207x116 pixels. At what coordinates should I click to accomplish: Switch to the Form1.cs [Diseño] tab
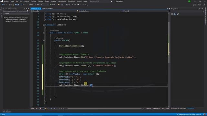[47, 9]
